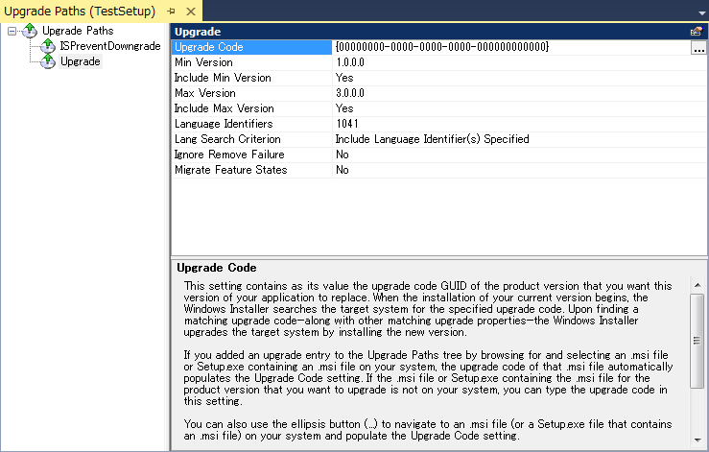Select the Include Min Version property label
Image resolution: width=709 pixels, height=452 pixels.
tap(223, 78)
